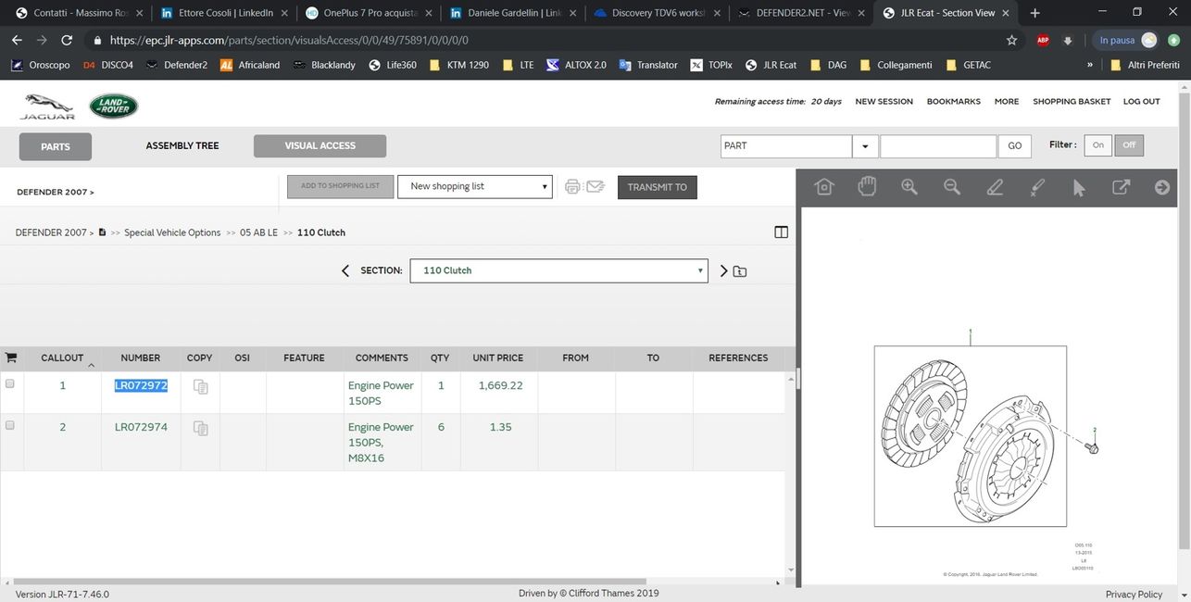Click the shopping cart column header icon

[11, 357]
